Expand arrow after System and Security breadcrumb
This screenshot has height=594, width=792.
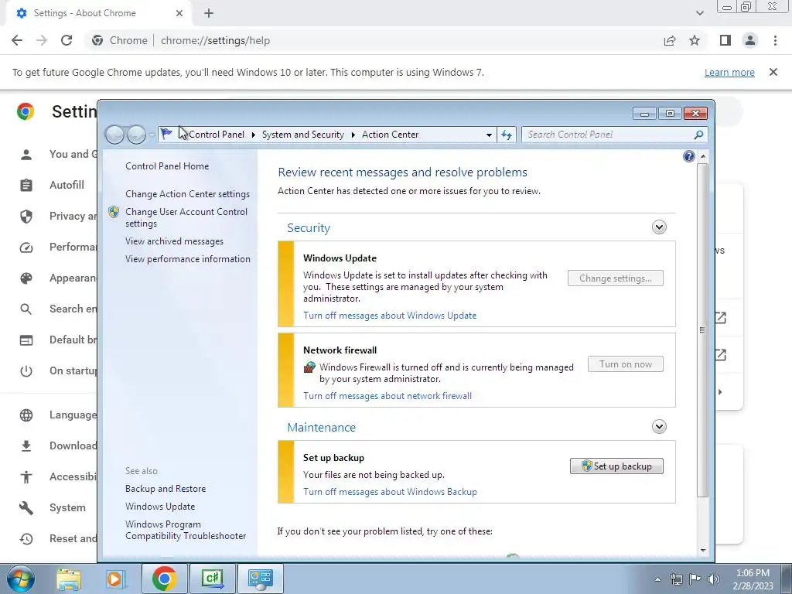tap(353, 135)
